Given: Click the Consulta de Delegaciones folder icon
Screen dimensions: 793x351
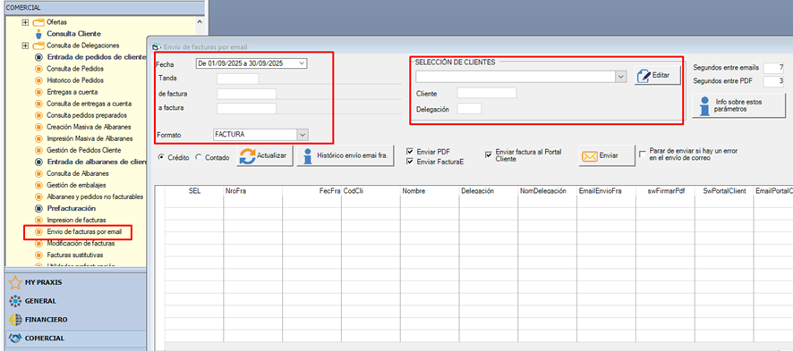Looking at the screenshot, I should [x=38, y=46].
